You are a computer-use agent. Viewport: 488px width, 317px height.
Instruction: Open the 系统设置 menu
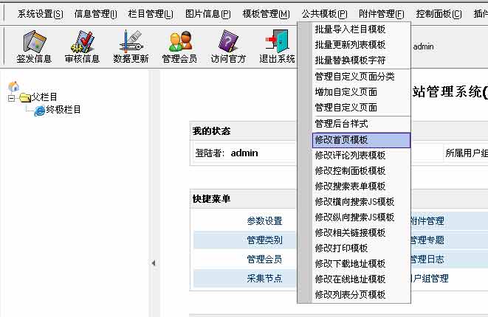[x=40, y=14]
